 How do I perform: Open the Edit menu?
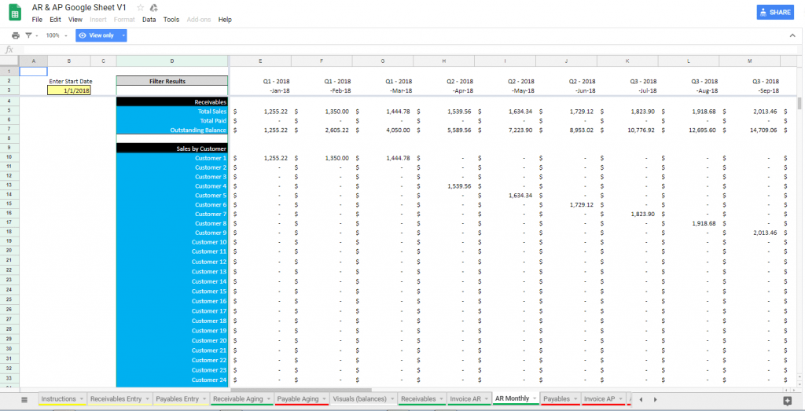click(x=55, y=20)
